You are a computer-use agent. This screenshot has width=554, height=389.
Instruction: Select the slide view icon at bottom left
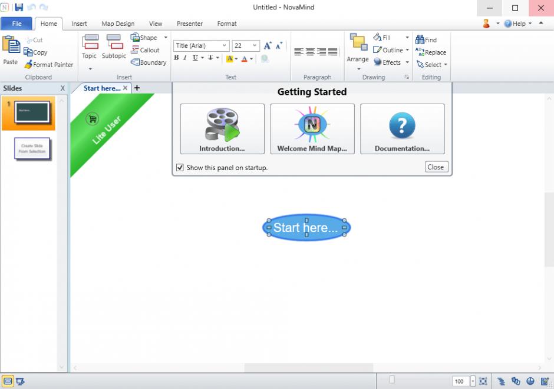click(x=8, y=381)
